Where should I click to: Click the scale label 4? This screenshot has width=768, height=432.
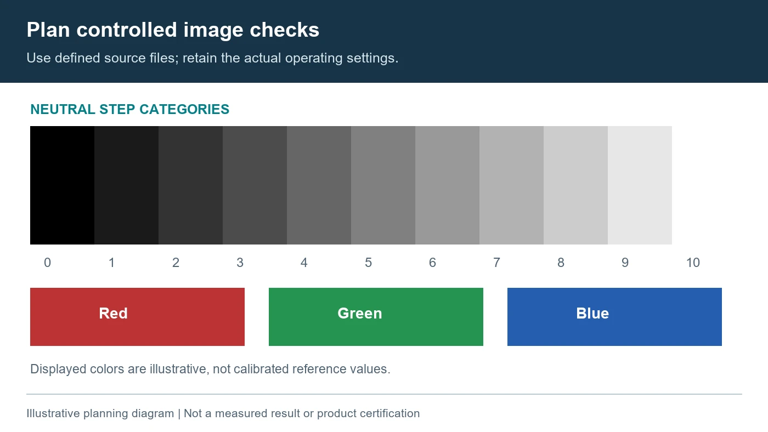[x=304, y=263]
